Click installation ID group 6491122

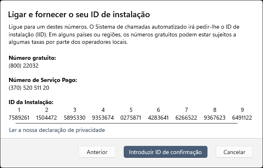242,117
